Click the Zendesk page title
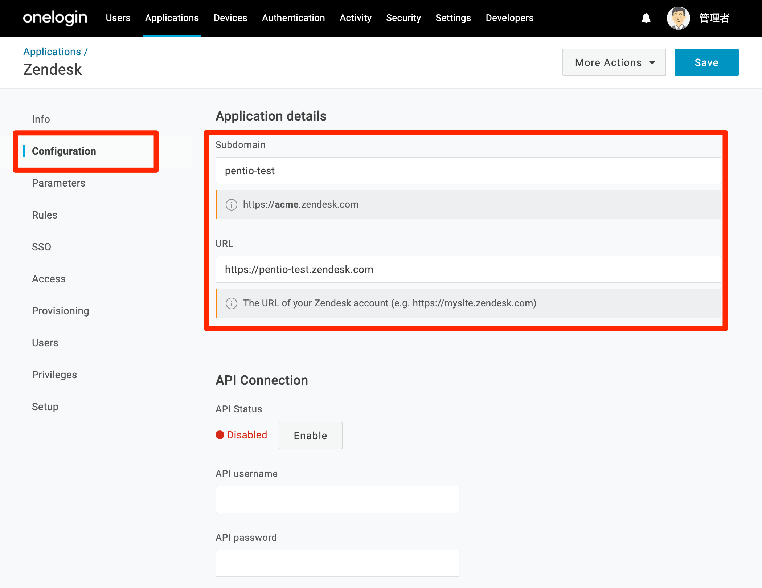 [x=53, y=69]
